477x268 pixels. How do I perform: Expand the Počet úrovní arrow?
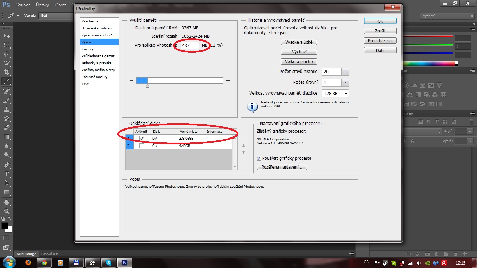point(345,83)
